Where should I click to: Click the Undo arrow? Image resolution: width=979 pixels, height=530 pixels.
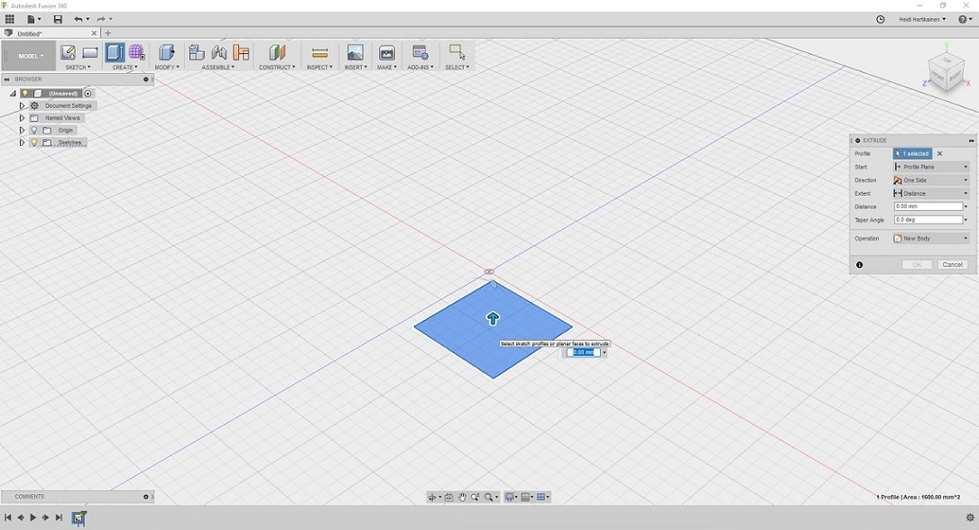coord(78,19)
